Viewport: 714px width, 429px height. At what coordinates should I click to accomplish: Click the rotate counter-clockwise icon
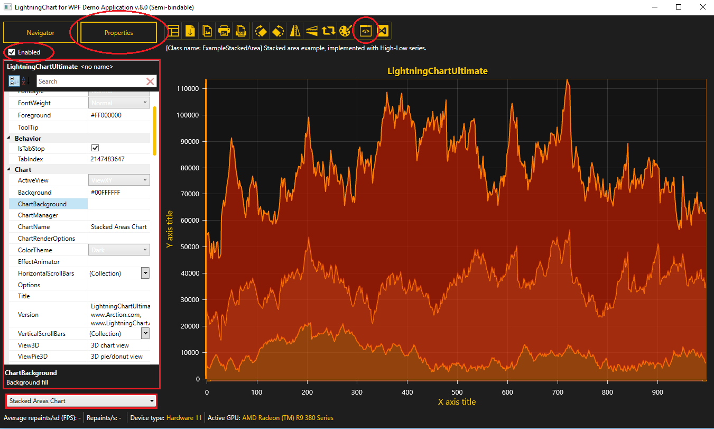pyautogui.click(x=278, y=31)
